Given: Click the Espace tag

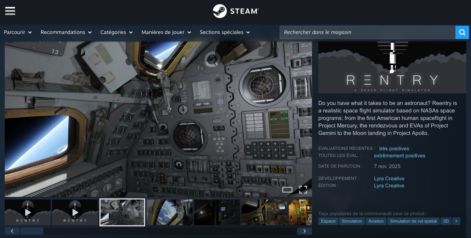Looking at the screenshot, I should pos(328,221).
